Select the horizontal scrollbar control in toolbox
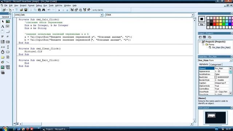 coord(3,47)
